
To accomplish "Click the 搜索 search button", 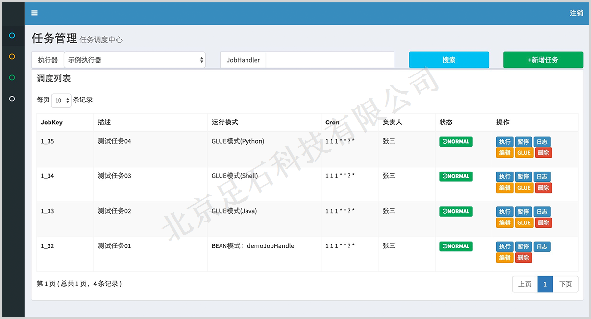I will 449,60.
